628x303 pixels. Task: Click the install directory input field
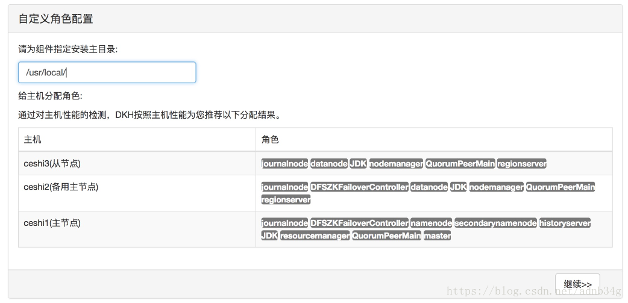pyautogui.click(x=107, y=72)
